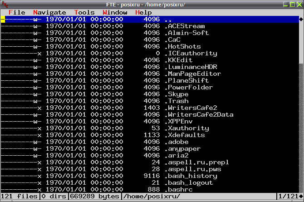Select the .Skype directory

tap(150, 94)
